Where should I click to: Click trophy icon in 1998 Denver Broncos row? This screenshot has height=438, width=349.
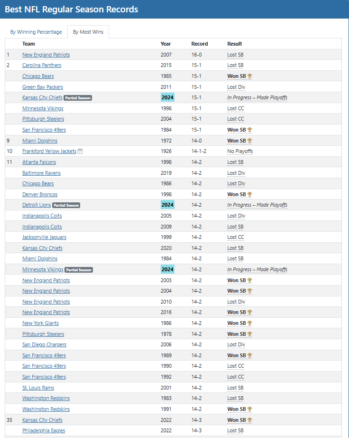[x=250, y=194]
